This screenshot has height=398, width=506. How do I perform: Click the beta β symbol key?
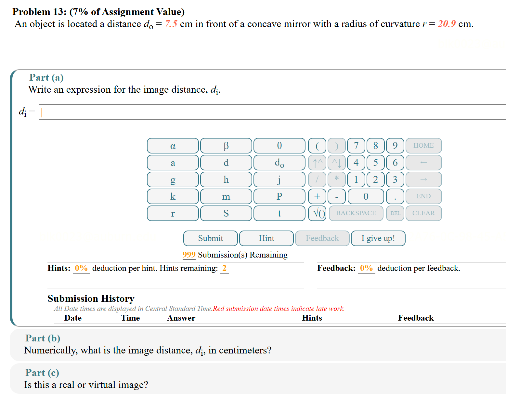[226, 145]
